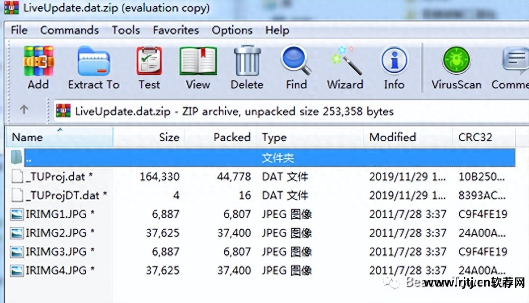Click image icon of IRIMG3.JPG
The height and width of the screenshot is (303, 529).
17,252
